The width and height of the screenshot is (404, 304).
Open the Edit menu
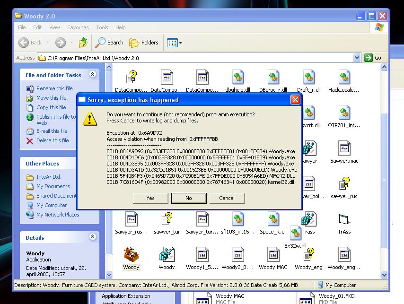[x=37, y=27]
